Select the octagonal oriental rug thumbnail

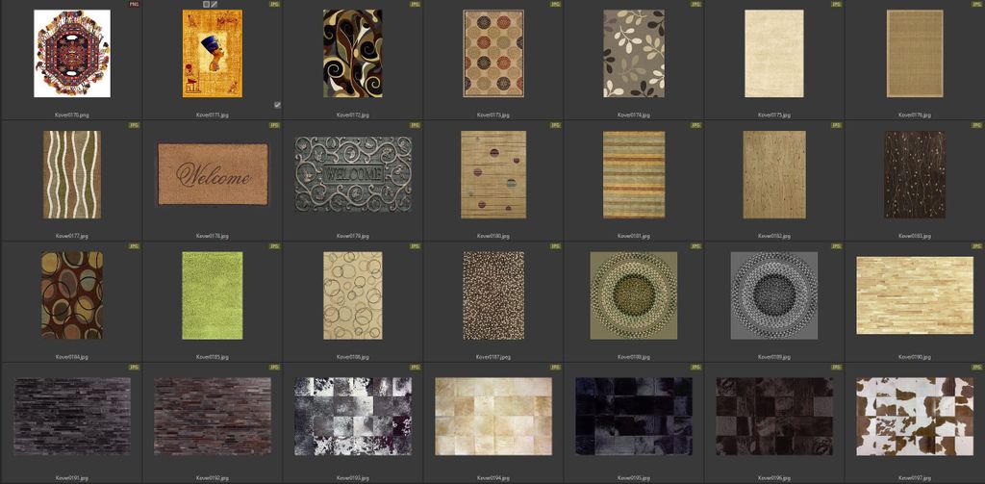click(x=71, y=54)
